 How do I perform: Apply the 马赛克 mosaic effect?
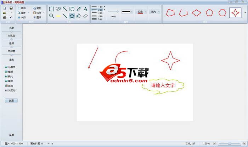click(10, 67)
